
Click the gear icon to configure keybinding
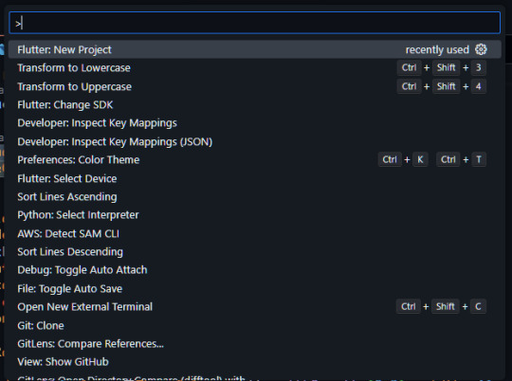click(x=481, y=49)
